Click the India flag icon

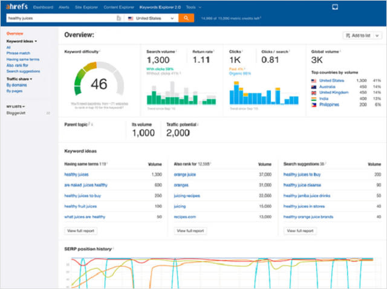[314, 99]
